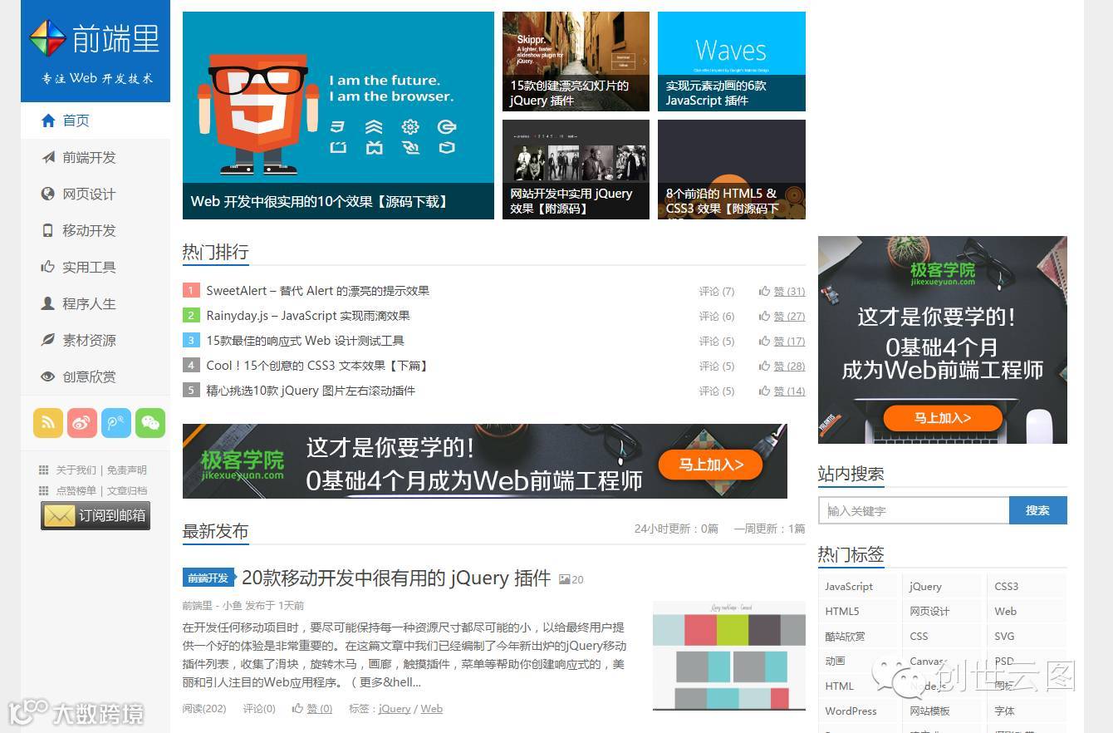1113x733 pixels.
Task: Open the 前端开发 menu item
Action: pos(96,157)
